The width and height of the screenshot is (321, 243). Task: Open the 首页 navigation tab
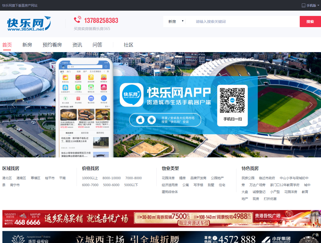(7, 45)
